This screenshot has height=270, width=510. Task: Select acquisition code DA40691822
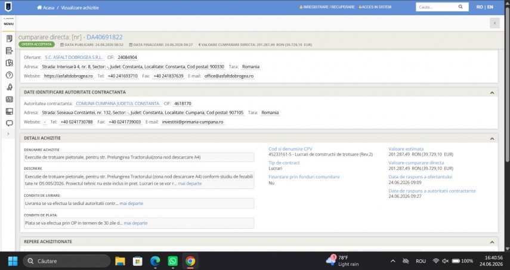click(104, 37)
